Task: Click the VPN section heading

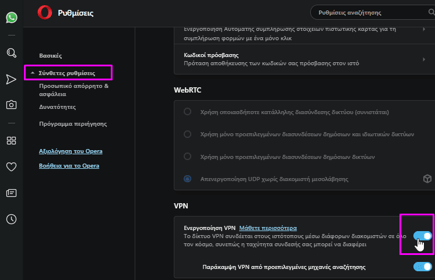Action: [x=181, y=205]
